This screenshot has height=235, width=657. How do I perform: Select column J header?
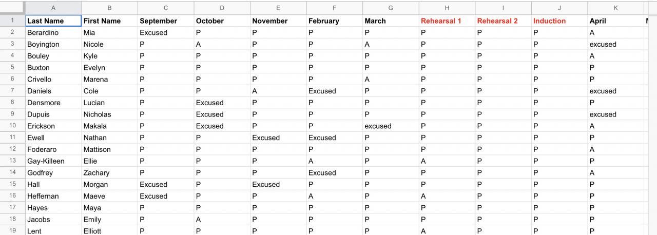[x=559, y=8]
